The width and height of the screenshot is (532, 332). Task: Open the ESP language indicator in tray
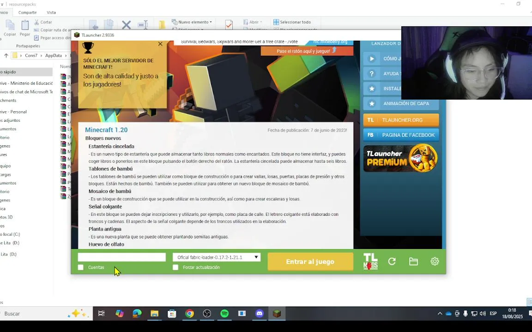point(493,314)
